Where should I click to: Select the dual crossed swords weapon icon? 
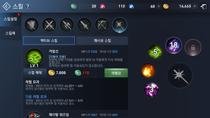[49, 25]
